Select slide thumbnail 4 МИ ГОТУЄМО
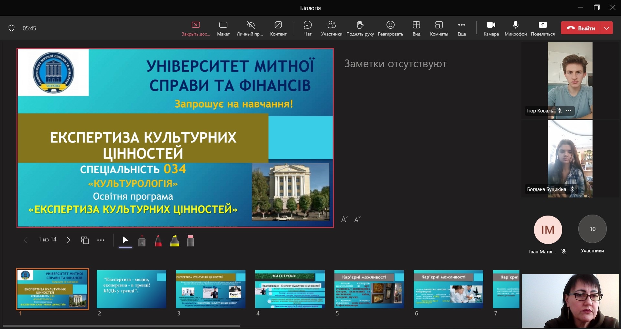Screen dimensions: 621x329 (290, 289)
